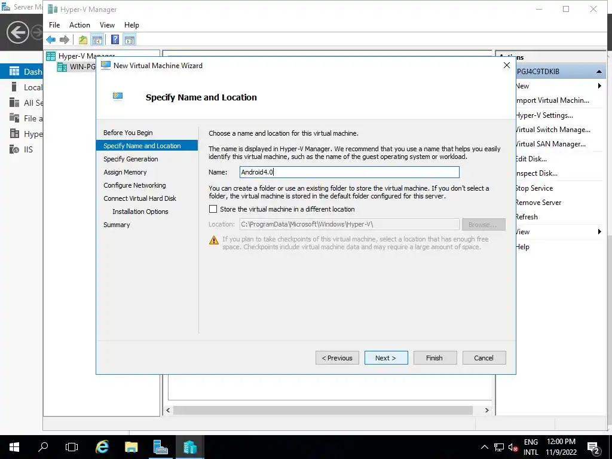Click the Finish button
The height and width of the screenshot is (459, 612).
coord(435,358)
